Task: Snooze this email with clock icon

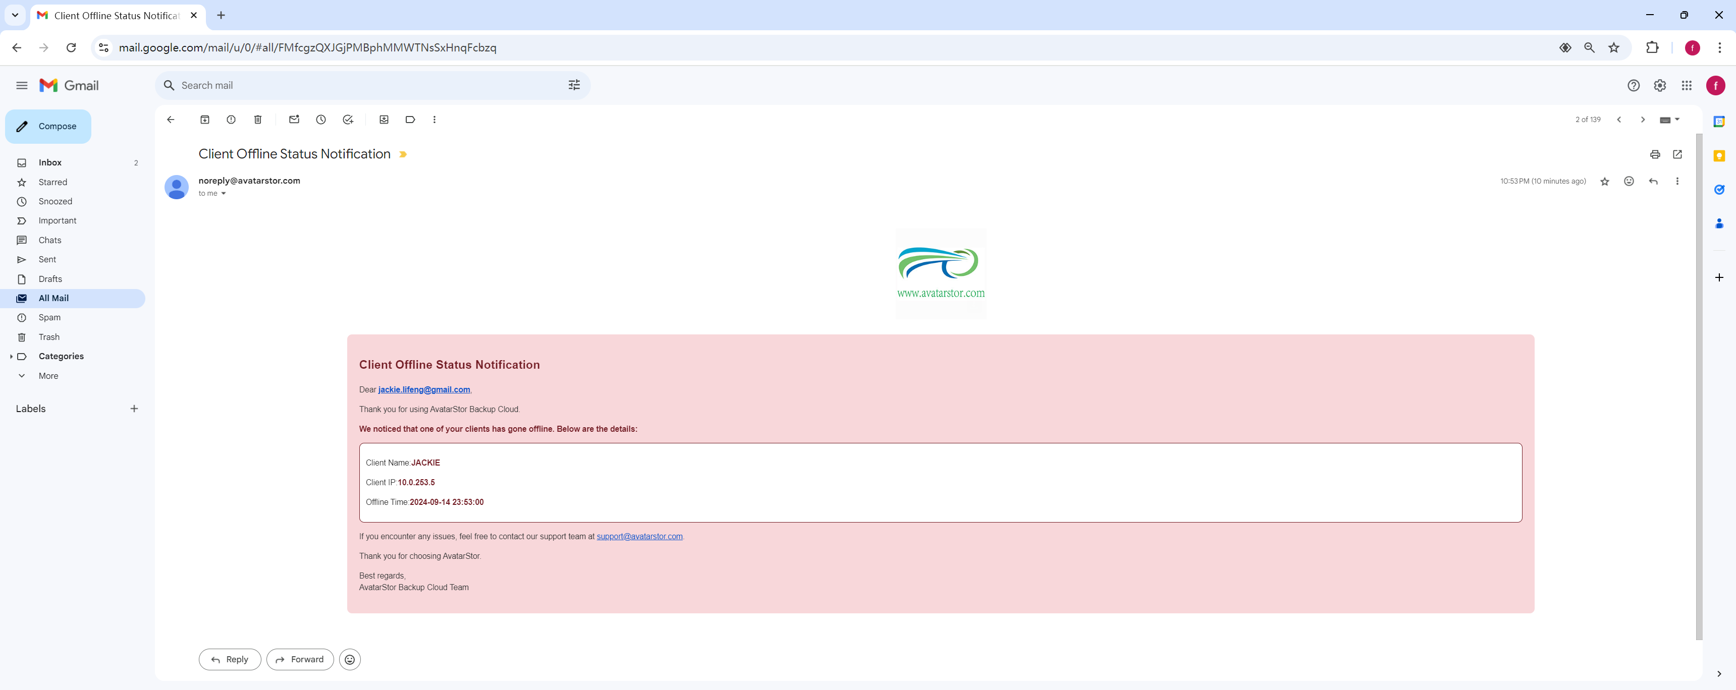Action: pyautogui.click(x=321, y=119)
